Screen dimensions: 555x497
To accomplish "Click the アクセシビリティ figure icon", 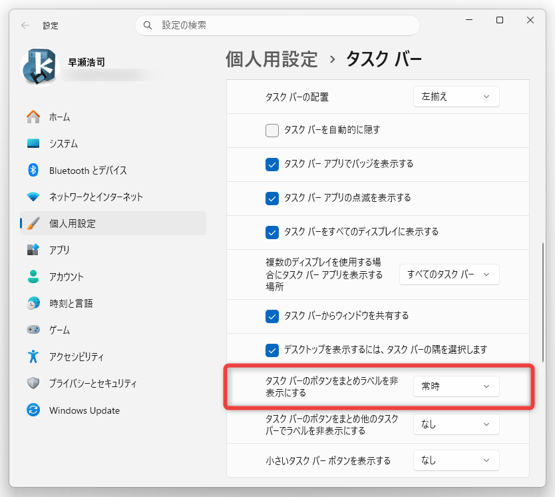I will point(33,356).
